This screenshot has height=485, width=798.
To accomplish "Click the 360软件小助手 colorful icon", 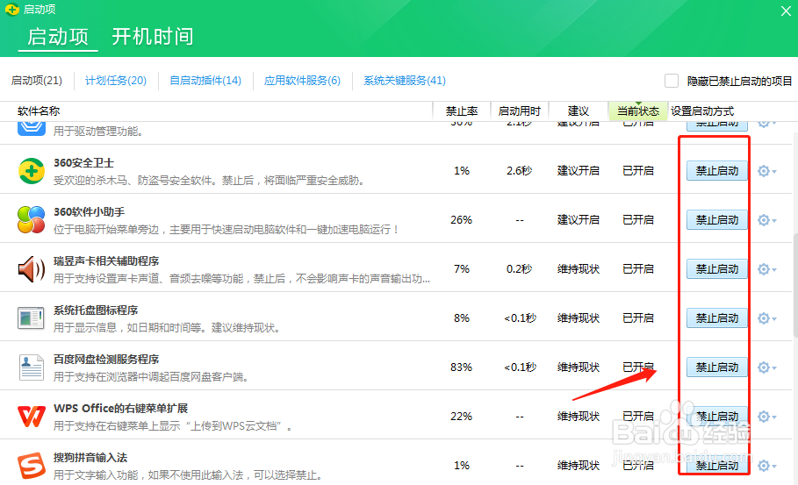I will coord(32,219).
